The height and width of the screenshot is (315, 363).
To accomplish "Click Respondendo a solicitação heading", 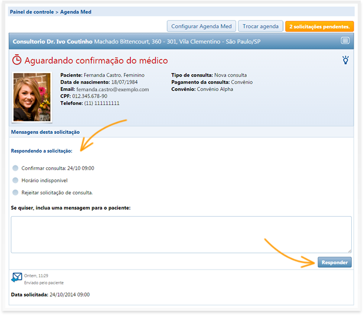I will click(x=42, y=151).
